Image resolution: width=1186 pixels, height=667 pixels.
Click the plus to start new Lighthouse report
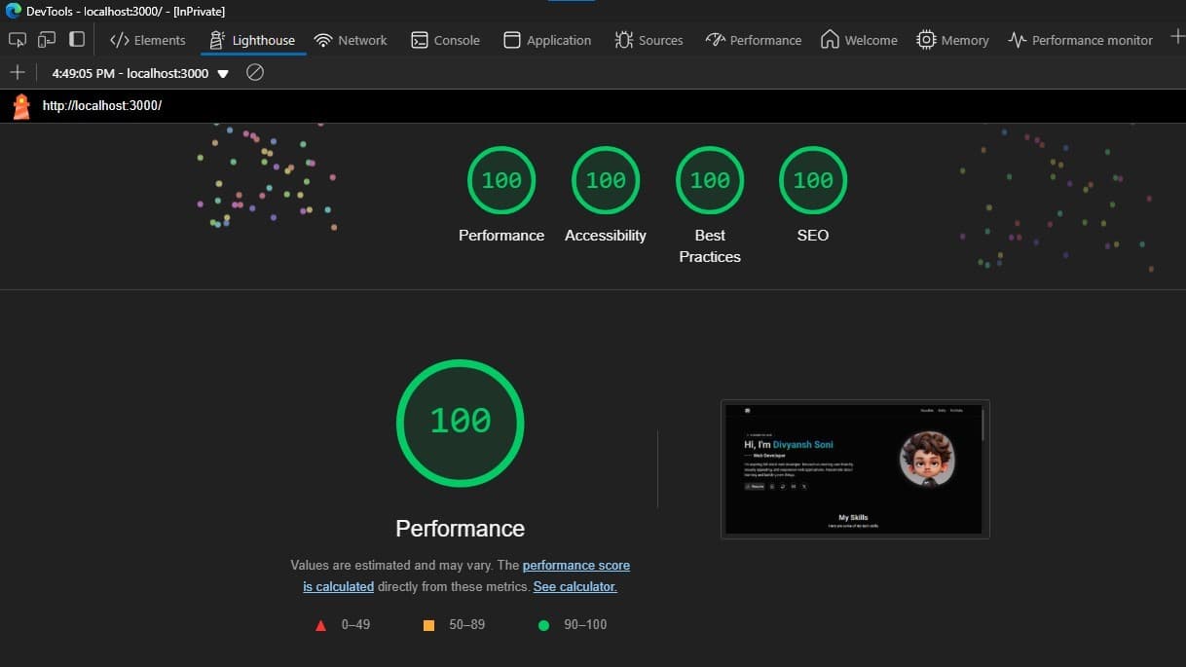point(17,72)
